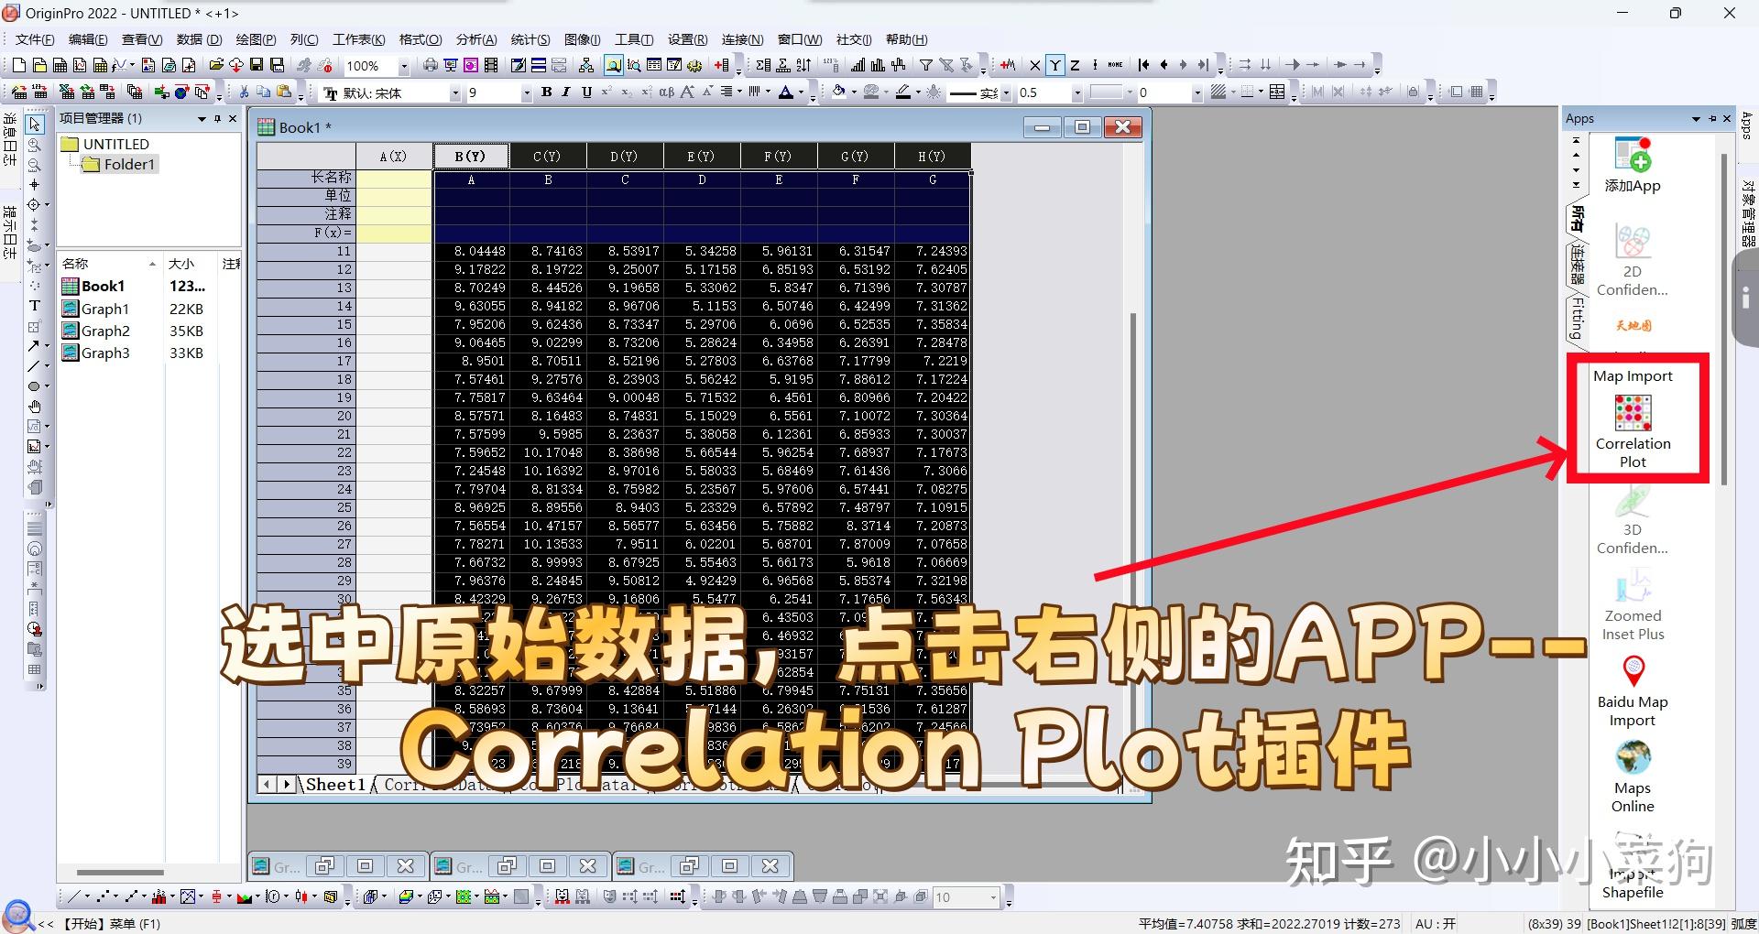Switch to the Sheet1 worksheet tab
The height and width of the screenshot is (934, 1759).
point(334,785)
